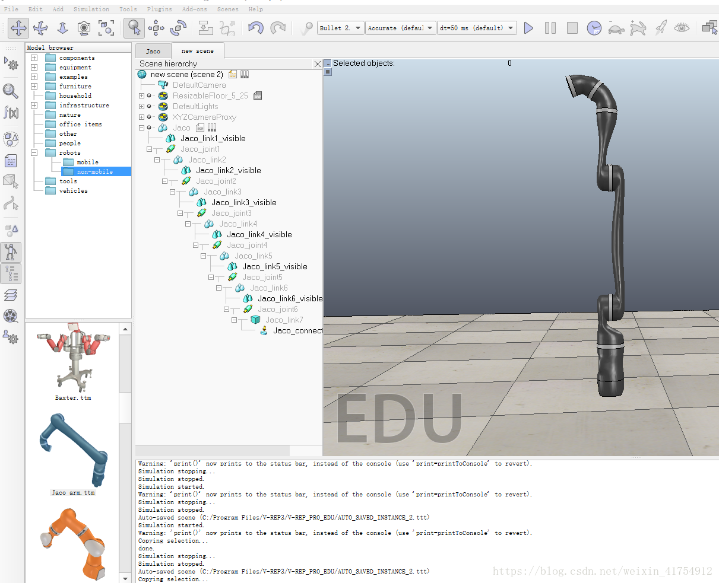Image resolution: width=719 pixels, height=583 pixels.
Task: Toggle the model browser robot icon
Action: [11, 252]
